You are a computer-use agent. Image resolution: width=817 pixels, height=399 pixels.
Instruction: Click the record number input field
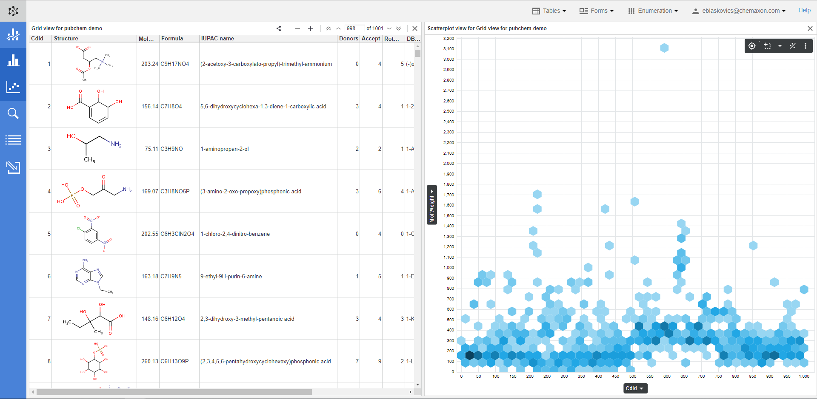354,28
